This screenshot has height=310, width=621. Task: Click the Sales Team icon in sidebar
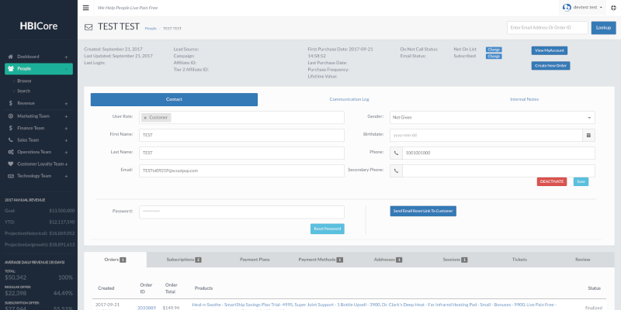10,140
